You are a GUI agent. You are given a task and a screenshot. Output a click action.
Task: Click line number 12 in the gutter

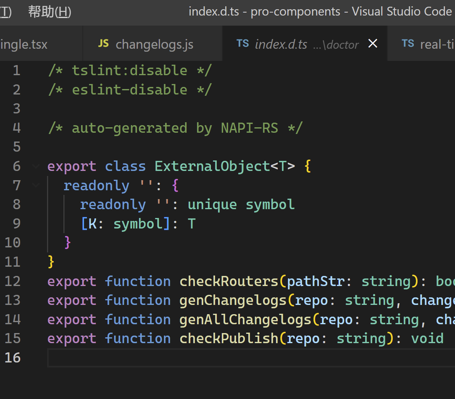point(13,281)
